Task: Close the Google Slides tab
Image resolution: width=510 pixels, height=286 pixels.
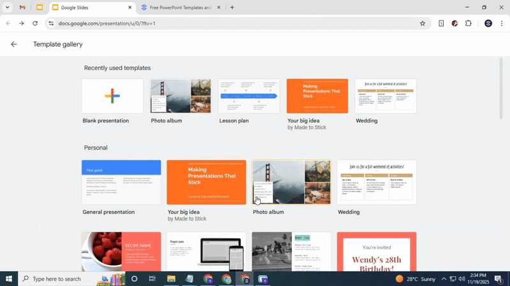Action: [130, 8]
